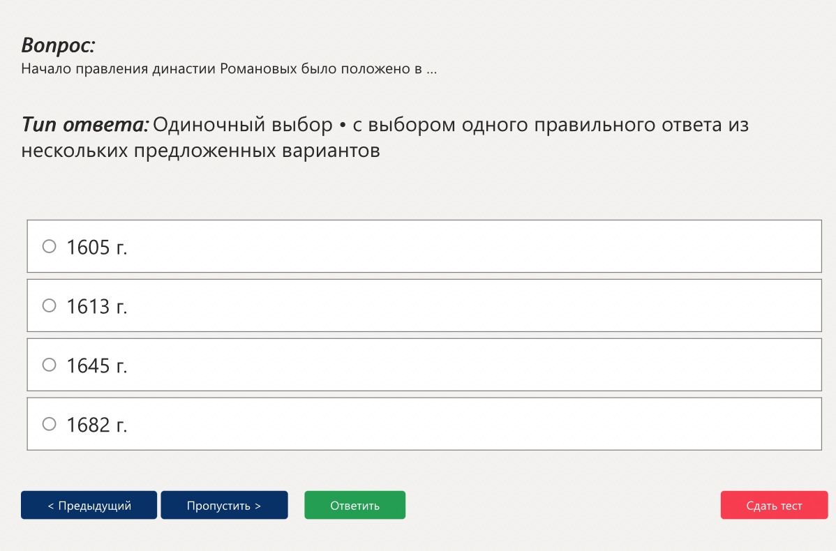Mark the 1645 г. radio button
Screen dimensions: 836x551
coord(49,365)
